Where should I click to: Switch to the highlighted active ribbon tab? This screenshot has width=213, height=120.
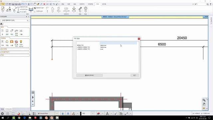pos(98,4)
